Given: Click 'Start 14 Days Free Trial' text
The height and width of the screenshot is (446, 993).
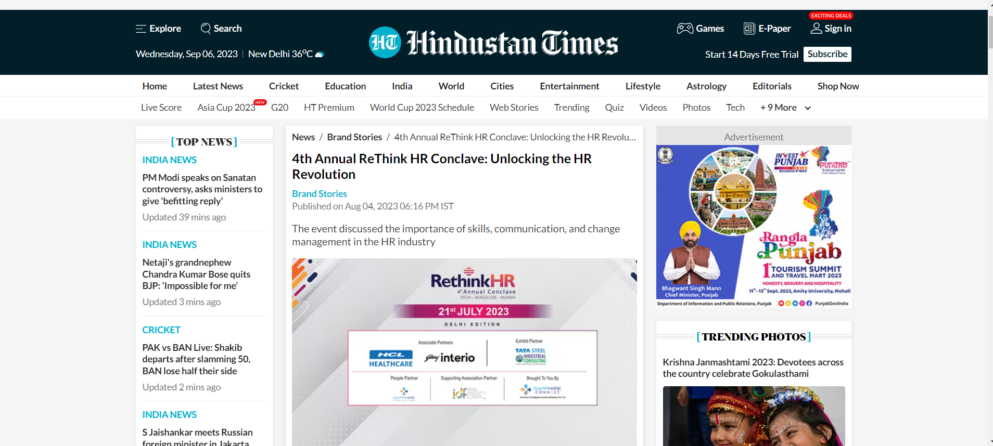Looking at the screenshot, I should (752, 55).
